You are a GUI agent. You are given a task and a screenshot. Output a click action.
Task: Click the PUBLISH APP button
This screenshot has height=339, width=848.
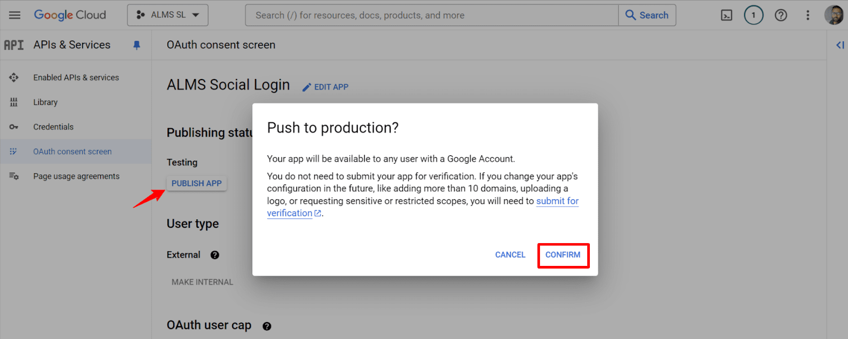[x=197, y=183]
